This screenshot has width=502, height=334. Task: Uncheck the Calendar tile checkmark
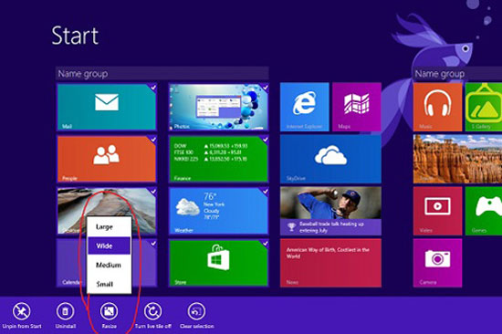[153, 243]
